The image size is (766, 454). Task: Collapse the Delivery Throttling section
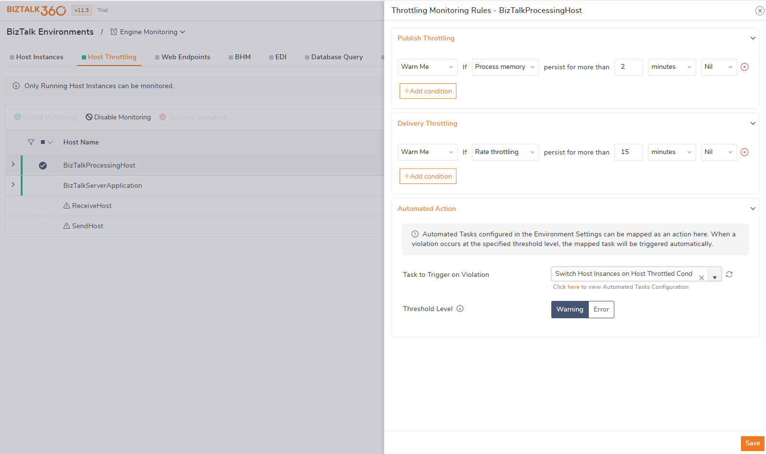(753, 123)
